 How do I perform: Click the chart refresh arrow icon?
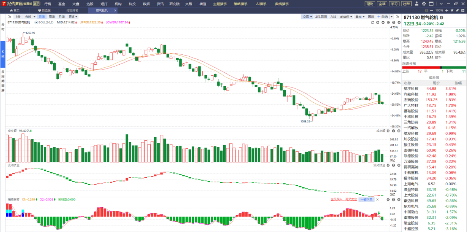(373, 23)
